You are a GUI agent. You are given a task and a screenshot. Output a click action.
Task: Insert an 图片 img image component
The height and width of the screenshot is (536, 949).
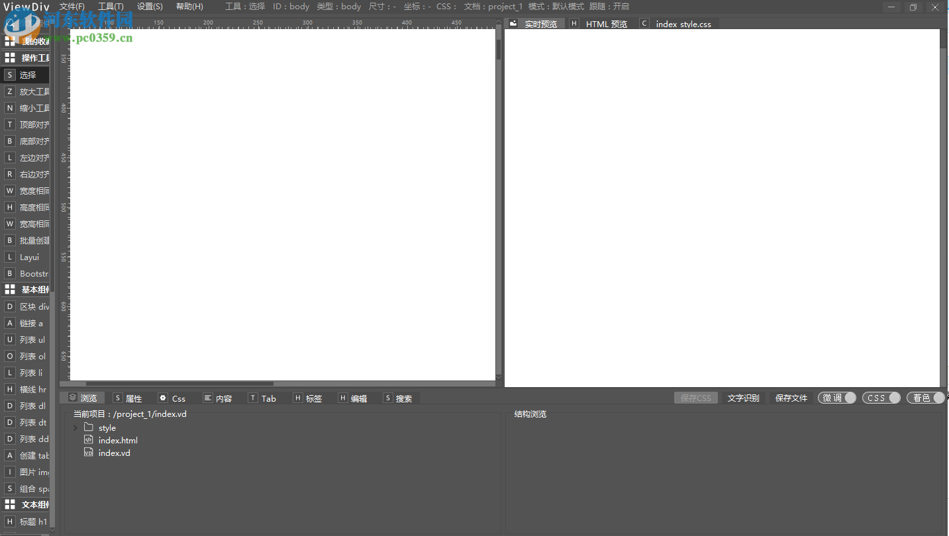[25, 471]
